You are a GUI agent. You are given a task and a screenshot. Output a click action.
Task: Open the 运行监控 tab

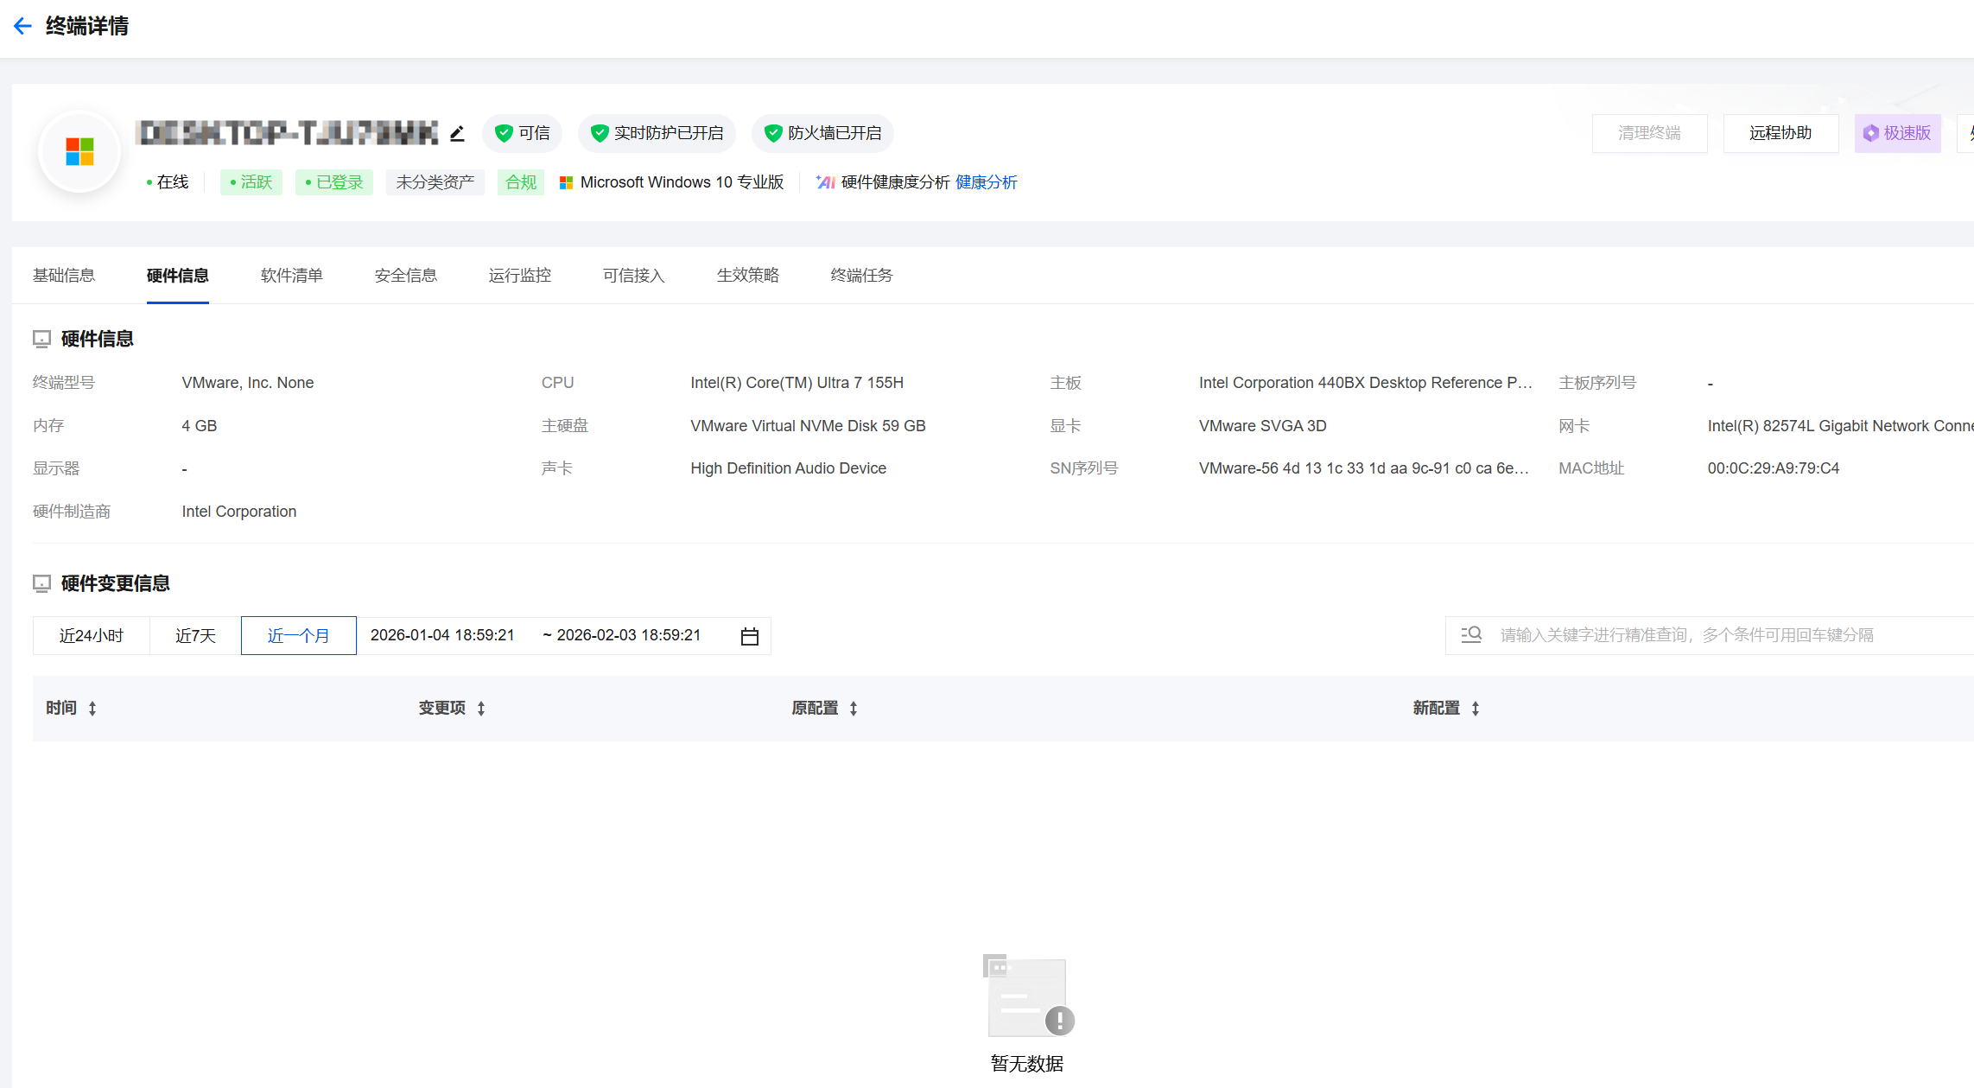[520, 276]
